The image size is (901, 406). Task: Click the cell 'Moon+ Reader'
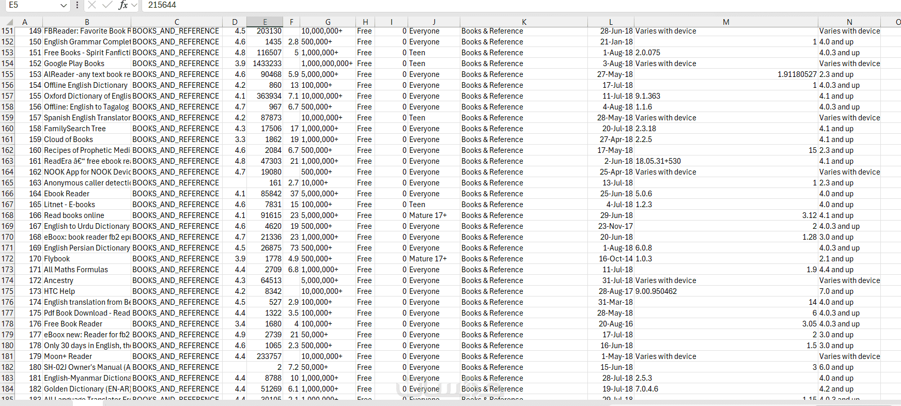[87, 356]
